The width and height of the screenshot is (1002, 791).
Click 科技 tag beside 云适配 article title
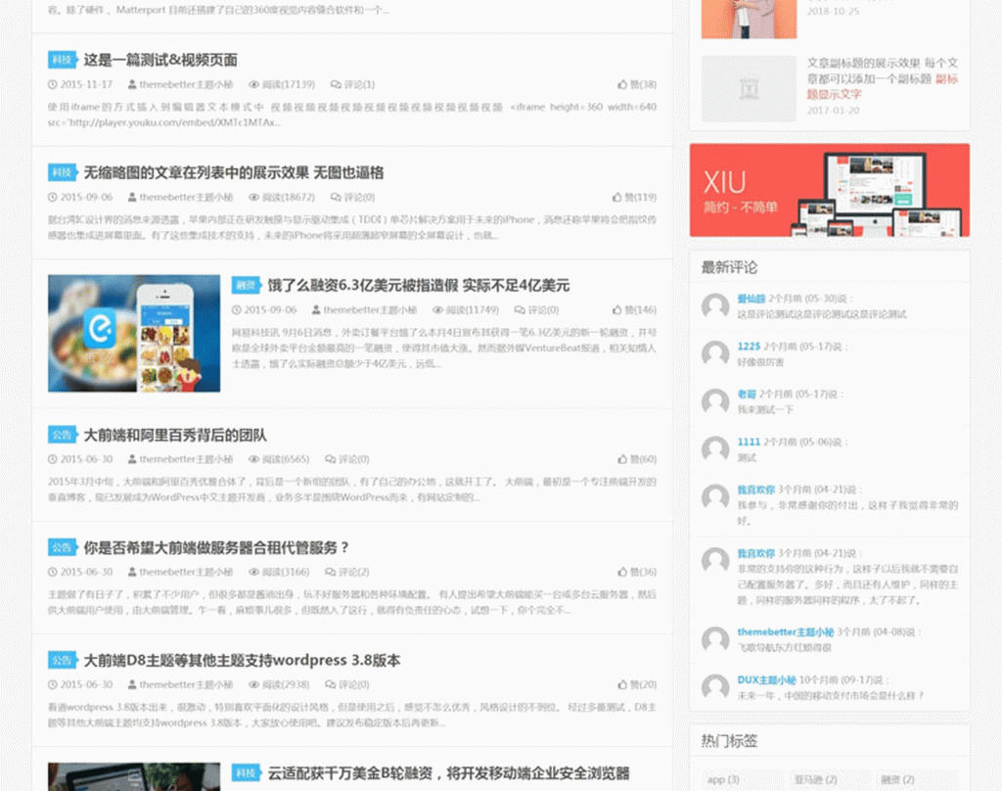coord(246,773)
